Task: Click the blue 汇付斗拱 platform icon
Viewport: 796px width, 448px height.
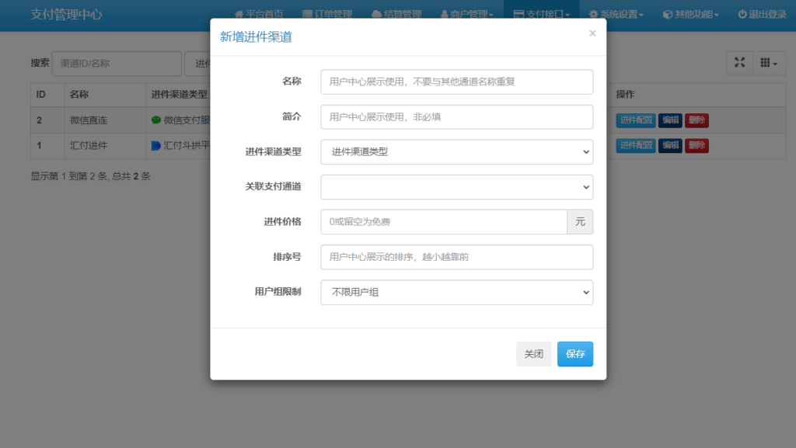Action: coord(156,145)
